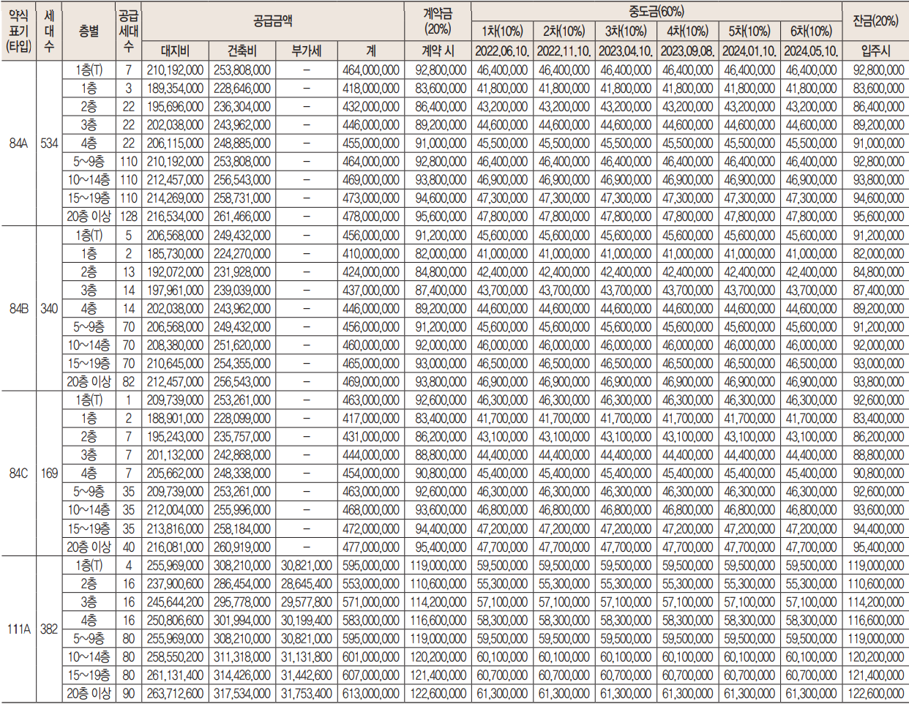This screenshot has width=909, height=704.
Task: Click construction cost 239,039,000
Action: coord(242,290)
